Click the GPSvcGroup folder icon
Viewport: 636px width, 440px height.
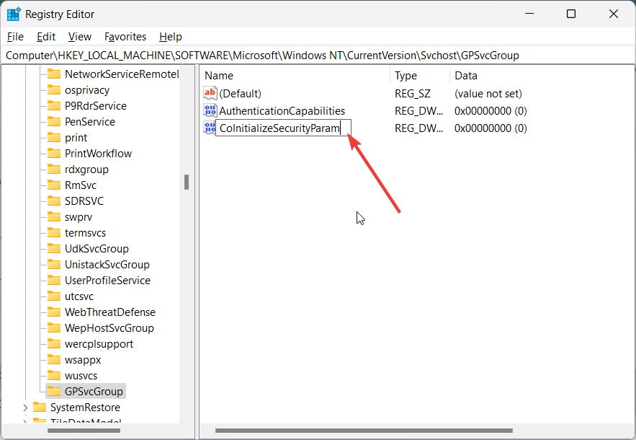pyautogui.click(x=53, y=391)
